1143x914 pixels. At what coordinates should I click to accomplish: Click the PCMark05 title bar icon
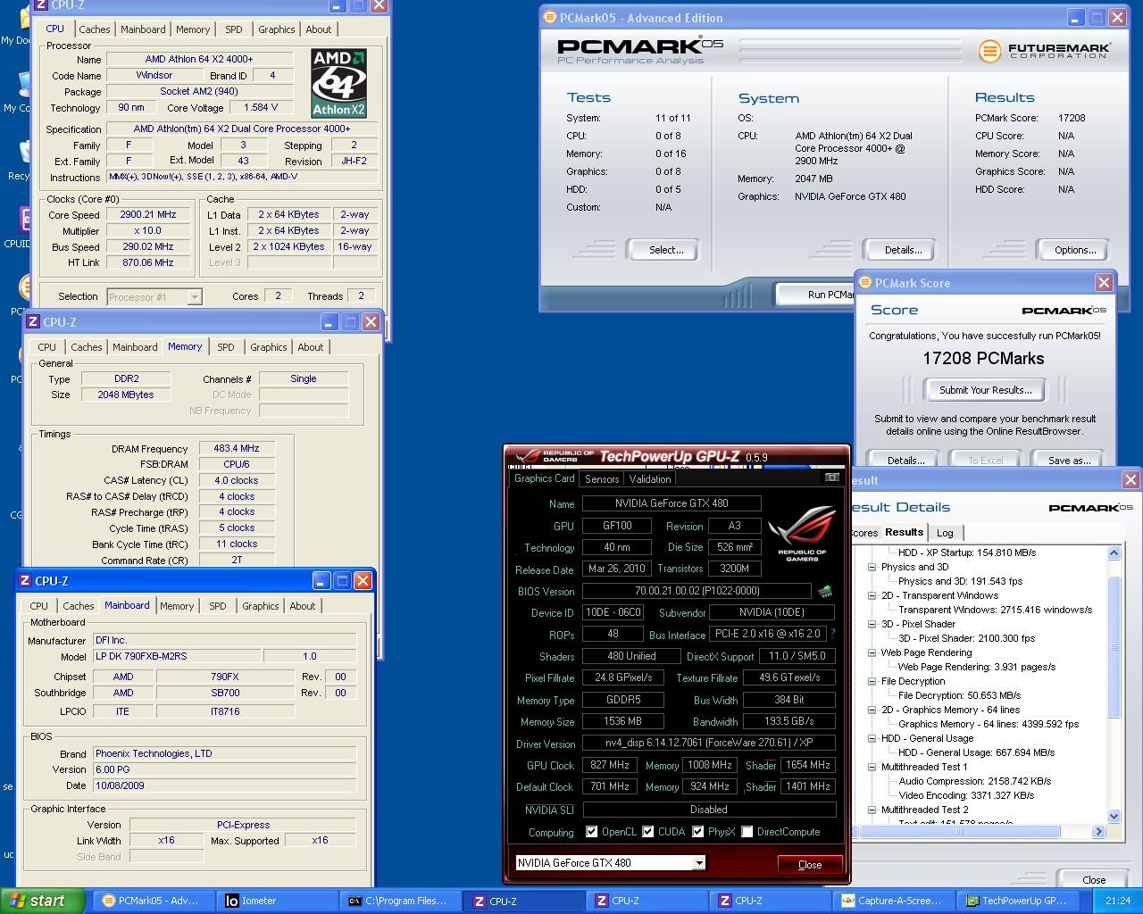pos(550,18)
